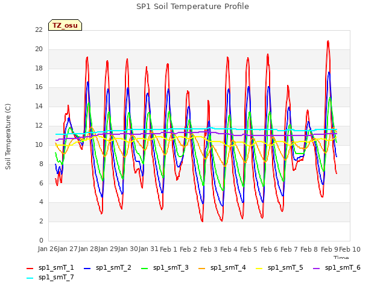
Task: Select the sp1_smT_6 legend label
Action: click(x=343, y=268)
